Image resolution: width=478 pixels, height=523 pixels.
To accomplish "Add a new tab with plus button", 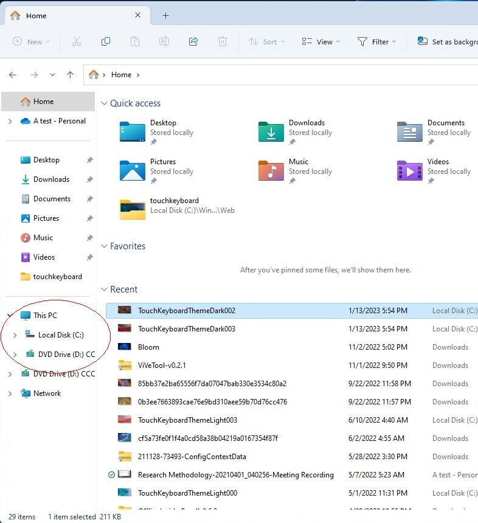I will (x=165, y=15).
